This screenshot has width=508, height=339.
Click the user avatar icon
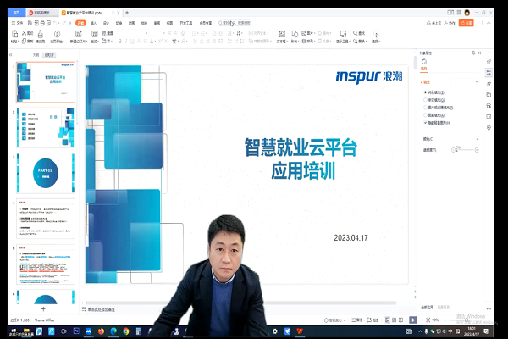[x=467, y=13]
